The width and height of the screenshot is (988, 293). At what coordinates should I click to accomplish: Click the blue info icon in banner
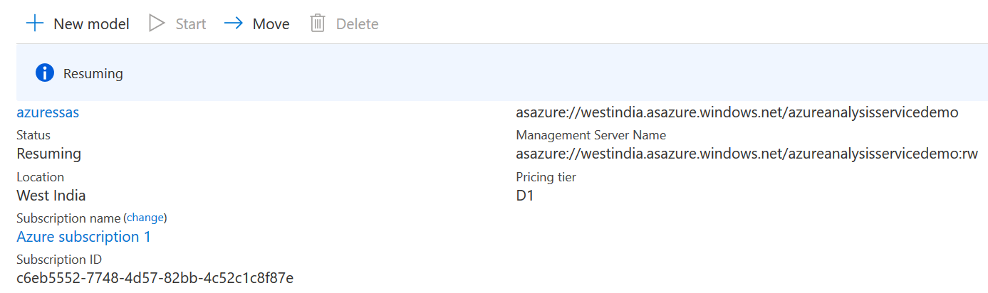click(45, 73)
